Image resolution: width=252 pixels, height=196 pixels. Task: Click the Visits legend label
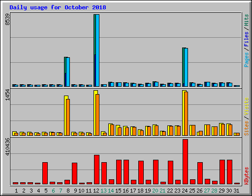(x=246, y=106)
